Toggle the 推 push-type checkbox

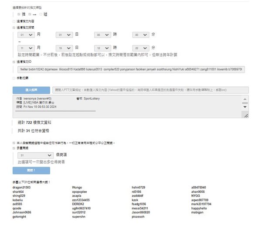pos(19,14)
